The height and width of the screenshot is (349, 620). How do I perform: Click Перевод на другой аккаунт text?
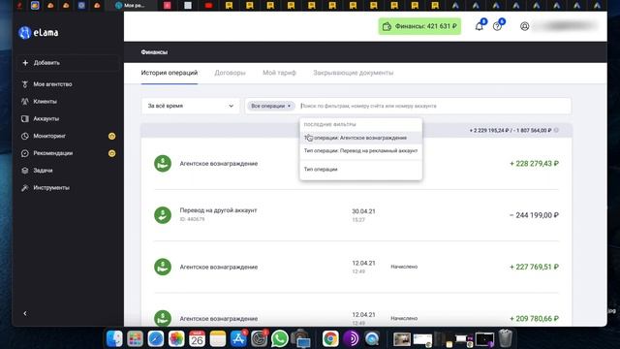pos(218,210)
